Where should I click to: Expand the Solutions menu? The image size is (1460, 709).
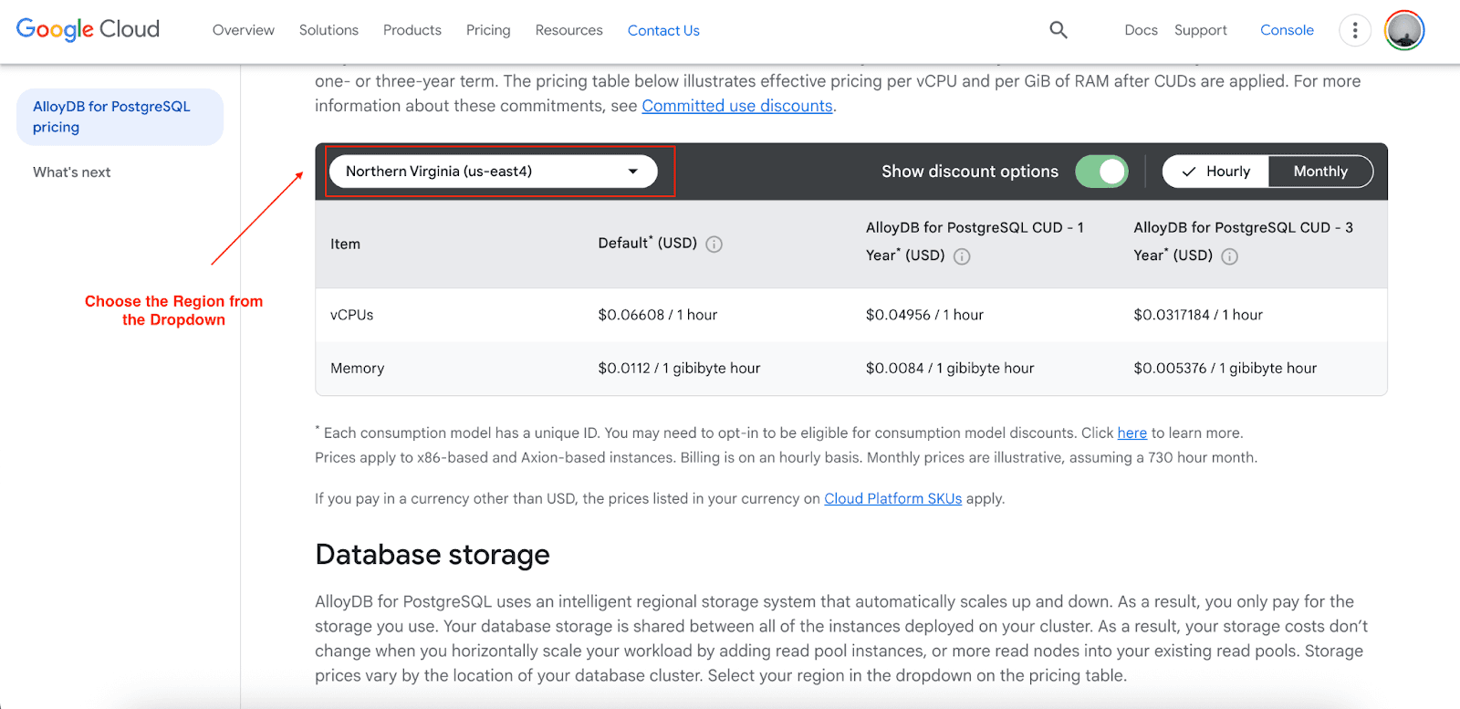328,30
